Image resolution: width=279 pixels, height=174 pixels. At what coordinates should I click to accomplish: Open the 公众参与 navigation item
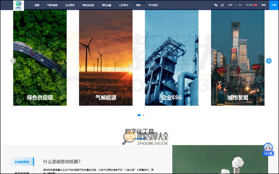click(124, 5)
